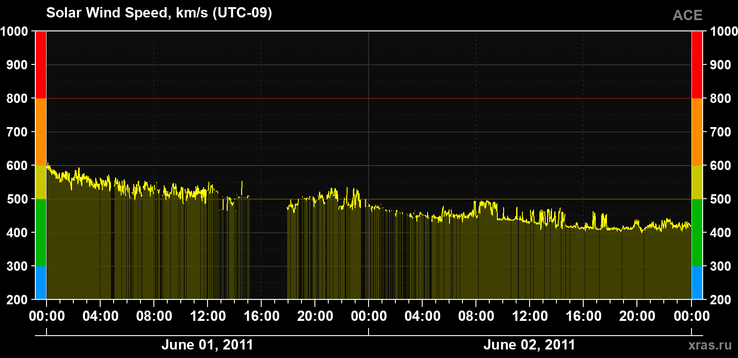Click the 20:00 time label for June 02
The height and width of the screenshot is (358, 738).
pos(637,316)
